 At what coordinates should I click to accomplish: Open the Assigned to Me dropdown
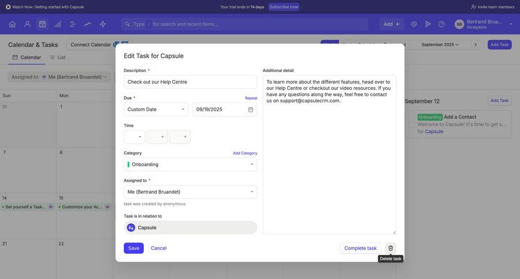(x=190, y=192)
